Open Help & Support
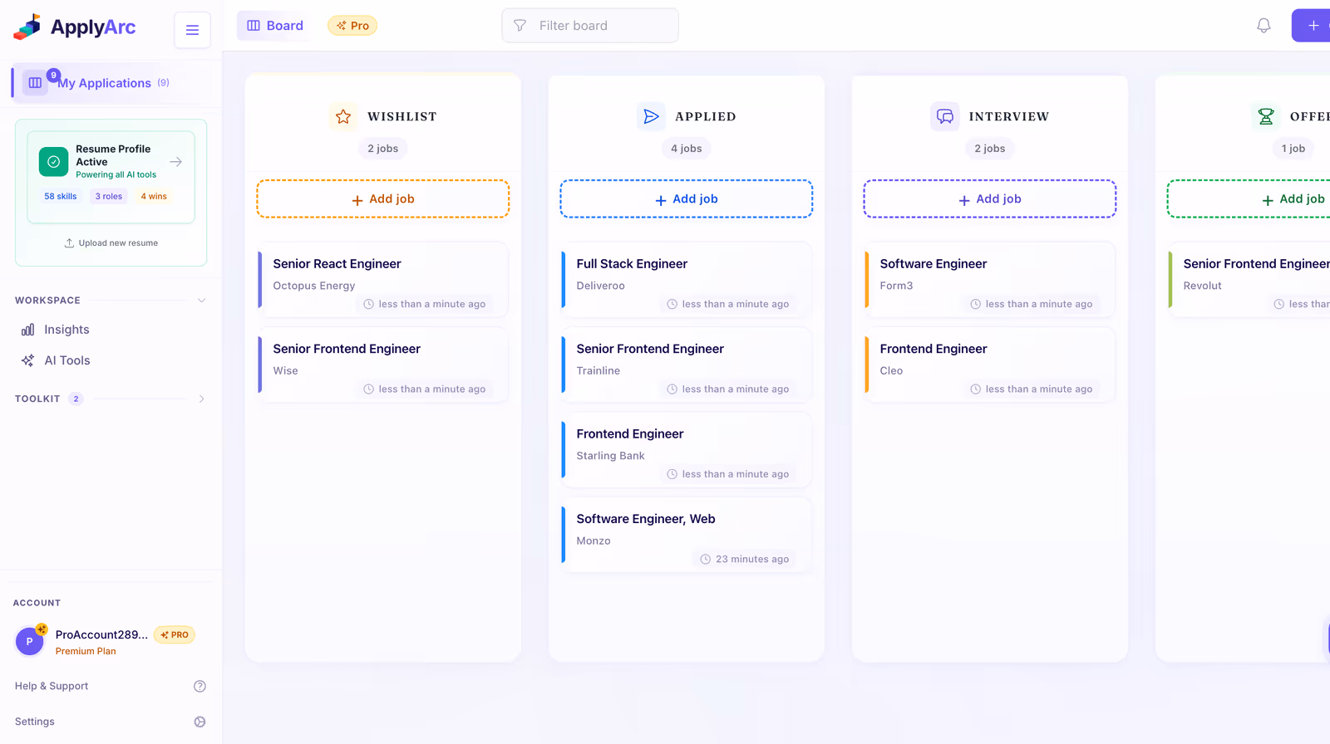1330x744 pixels. tap(52, 686)
